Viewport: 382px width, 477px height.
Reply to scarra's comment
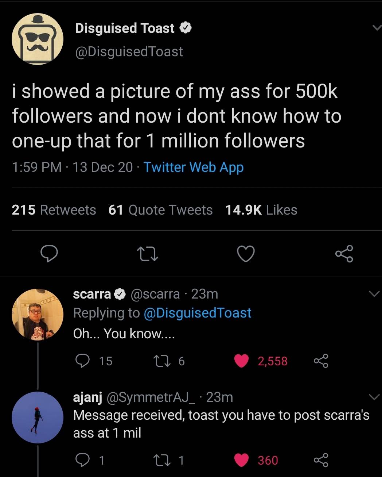click(83, 361)
